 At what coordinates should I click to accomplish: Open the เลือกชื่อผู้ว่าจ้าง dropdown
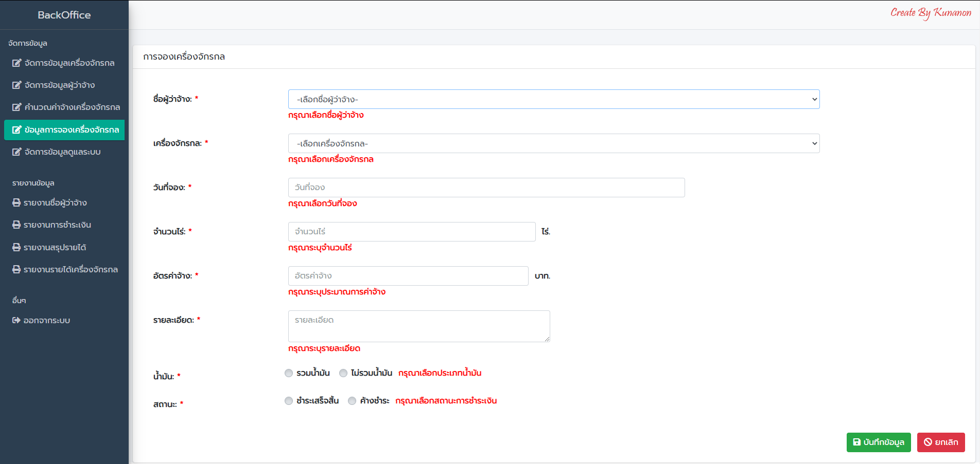tap(553, 99)
